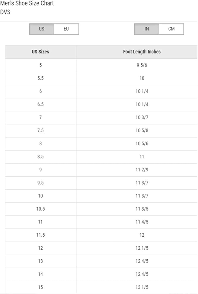Click the US Sizes column header
The height and width of the screenshot is (294, 198).
pos(40,52)
